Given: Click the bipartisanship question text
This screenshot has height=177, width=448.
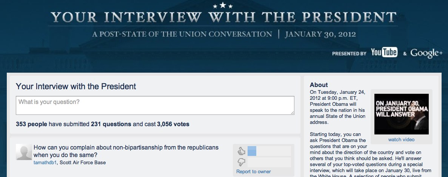Looking at the screenshot, I should (x=126, y=151).
